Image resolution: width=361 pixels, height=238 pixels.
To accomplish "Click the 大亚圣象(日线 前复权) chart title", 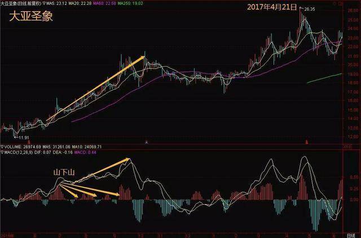I will 21,4.
